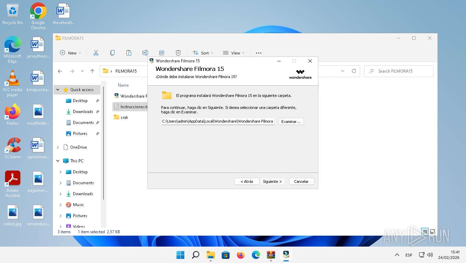466x263 pixels.
Task: Open Microsoft Store from taskbar
Action: (225, 255)
